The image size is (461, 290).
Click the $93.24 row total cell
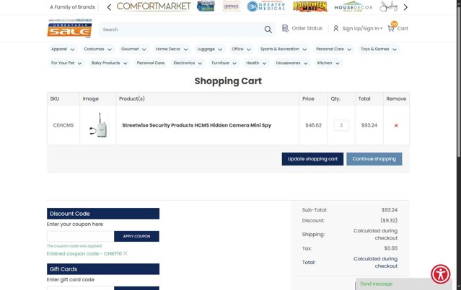click(x=369, y=125)
